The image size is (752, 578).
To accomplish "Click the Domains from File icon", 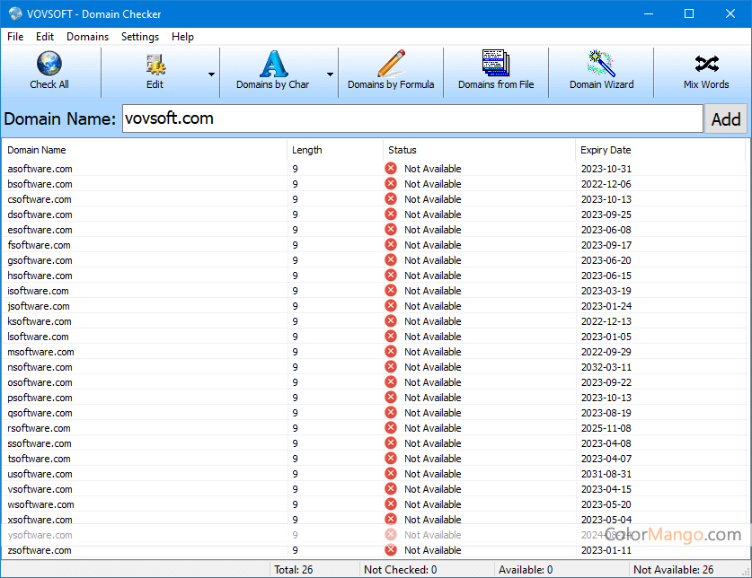I will click(x=496, y=65).
